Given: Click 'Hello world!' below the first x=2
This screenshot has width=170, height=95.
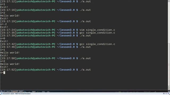Looking at the screenshot, I should 10,16.
